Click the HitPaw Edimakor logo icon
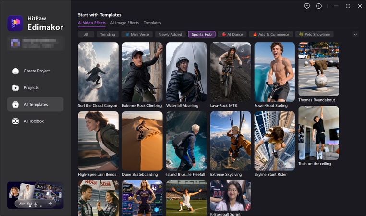Viewport: 366px width, 216px height. 15,24
